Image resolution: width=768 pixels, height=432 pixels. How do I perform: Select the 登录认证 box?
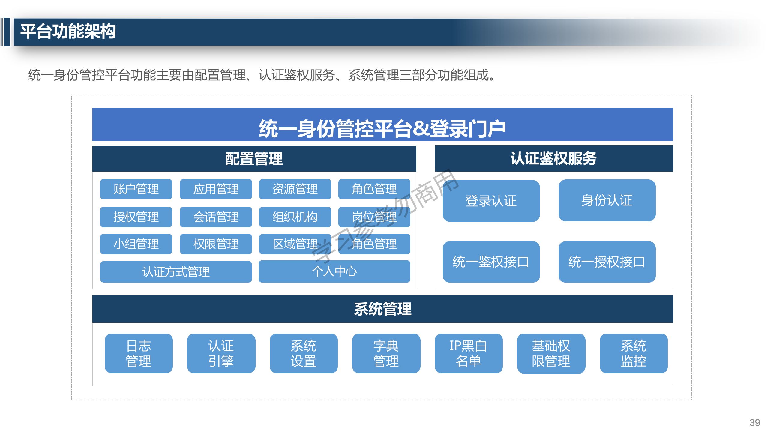491,201
